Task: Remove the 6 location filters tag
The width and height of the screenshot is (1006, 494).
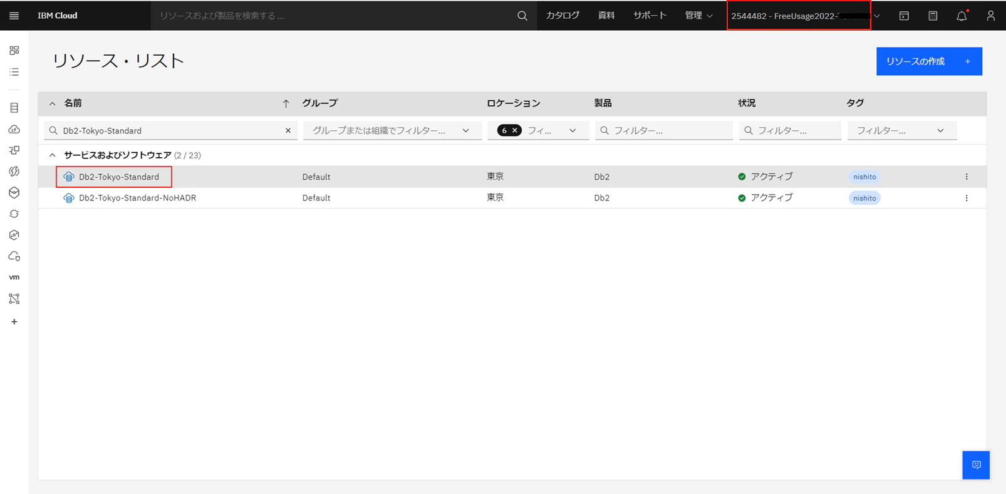Action: click(514, 131)
